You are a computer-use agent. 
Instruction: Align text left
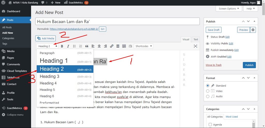93,46
